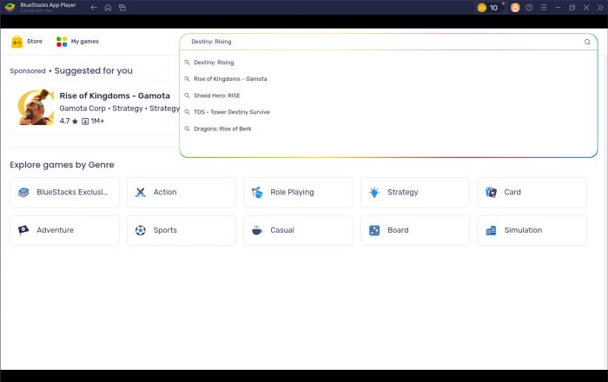Click the BlueStacks logo icon
The width and height of the screenshot is (608, 382).
tap(10, 7)
